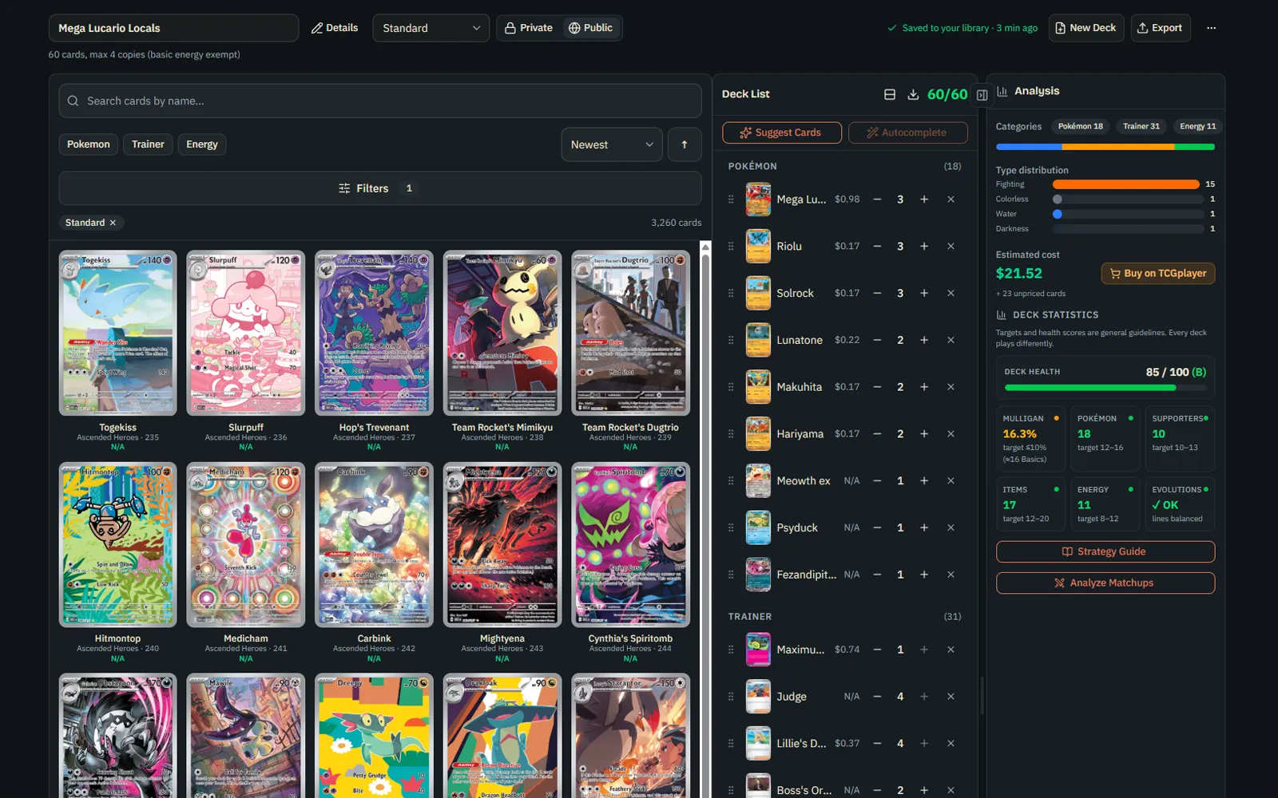
Task: Open the Standard format dropdown
Action: tap(431, 28)
